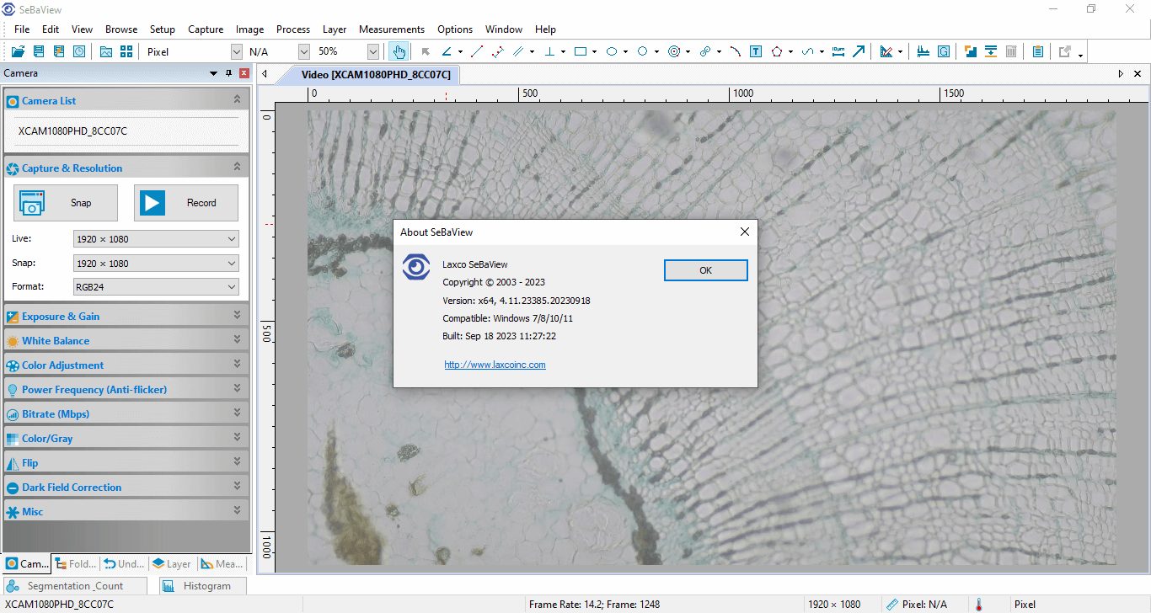Open the Measurements menu

coord(391,29)
